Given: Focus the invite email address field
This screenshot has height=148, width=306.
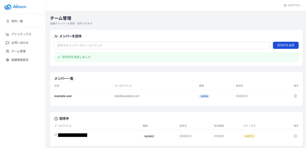Looking at the screenshot, I should click(162, 45).
